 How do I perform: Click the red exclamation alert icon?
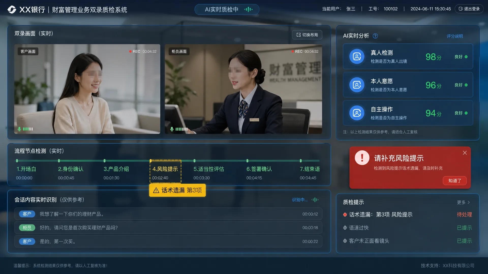[x=362, y=158]
